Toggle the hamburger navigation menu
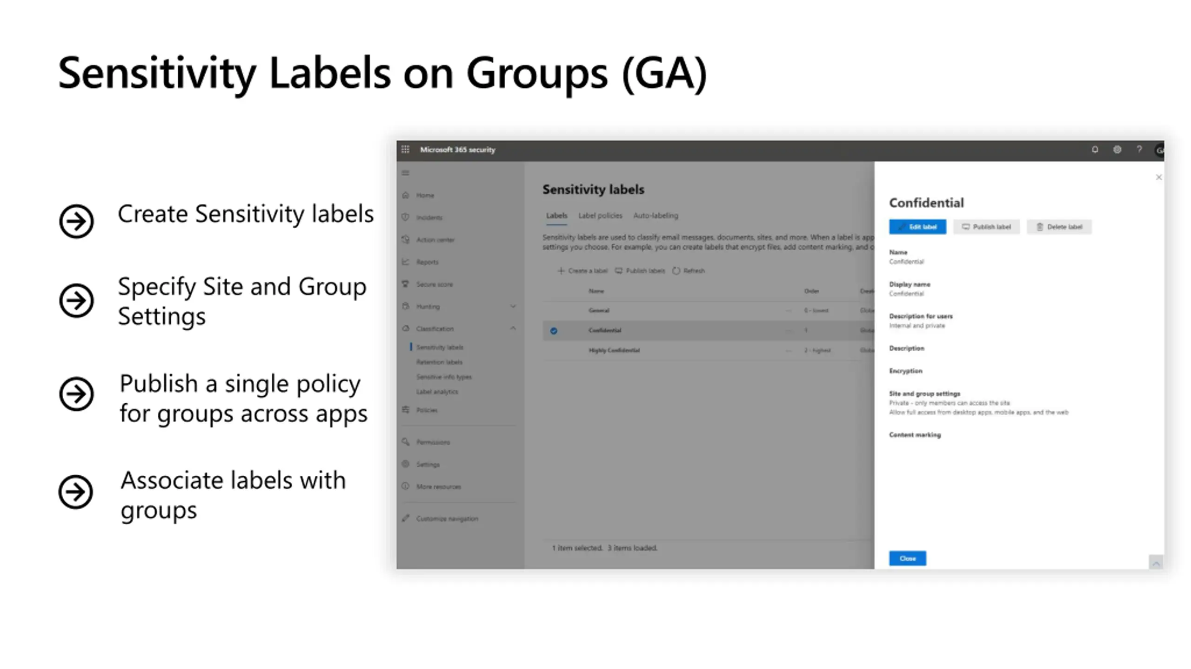Screen dimensions: 1191x669 pos(406,173)
